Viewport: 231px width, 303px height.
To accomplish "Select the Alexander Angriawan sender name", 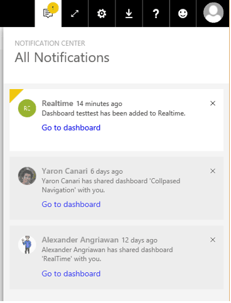I will (x=80, y=240).
